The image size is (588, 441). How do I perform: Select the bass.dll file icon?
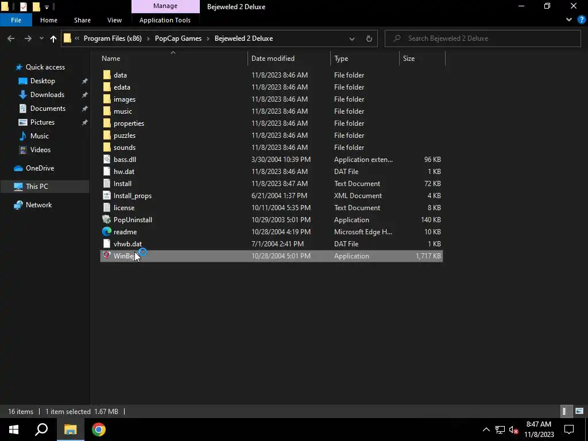pos(107,160)
